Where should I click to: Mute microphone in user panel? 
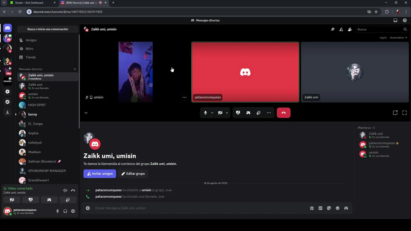pyautogui.click(x=57, y=211)
